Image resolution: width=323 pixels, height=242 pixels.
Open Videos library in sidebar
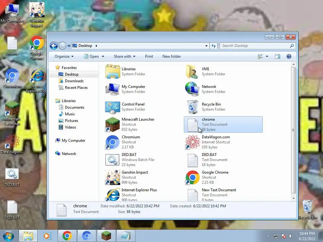pos(68,127)
